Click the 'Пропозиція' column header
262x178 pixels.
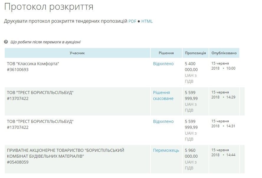pos(195,53)
